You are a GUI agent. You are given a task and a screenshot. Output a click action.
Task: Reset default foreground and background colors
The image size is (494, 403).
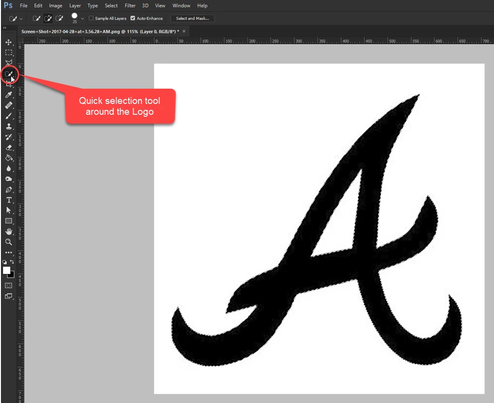[4, 262]
